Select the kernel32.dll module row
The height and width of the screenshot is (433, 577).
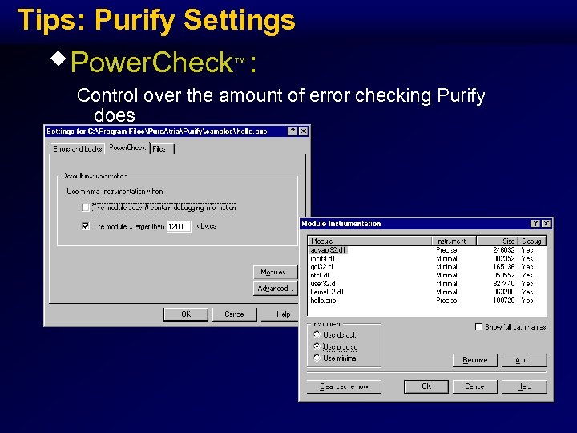pyautogui.click(x=427, y=293)
